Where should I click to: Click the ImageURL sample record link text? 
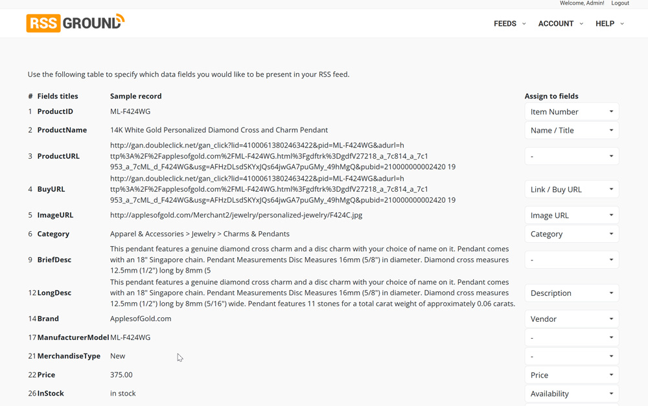236,215
